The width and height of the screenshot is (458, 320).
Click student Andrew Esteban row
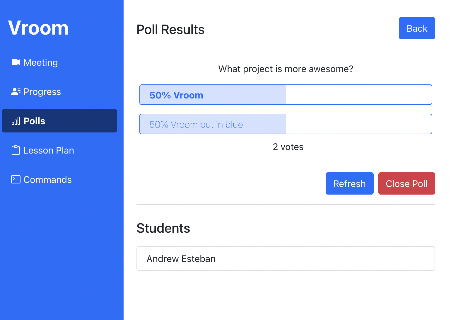coord(286,258)
